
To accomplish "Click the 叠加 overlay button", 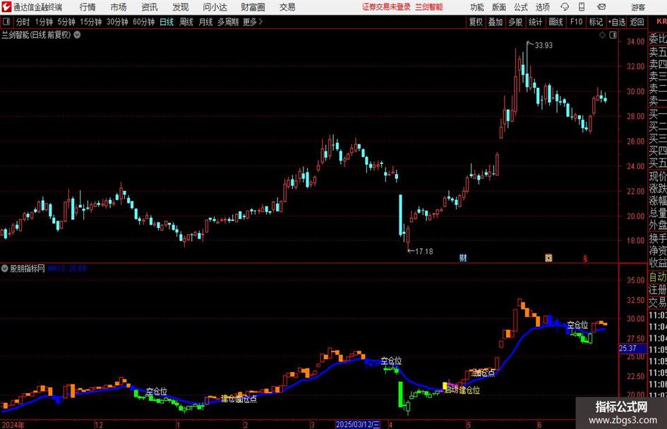I will tap(495, 22).
